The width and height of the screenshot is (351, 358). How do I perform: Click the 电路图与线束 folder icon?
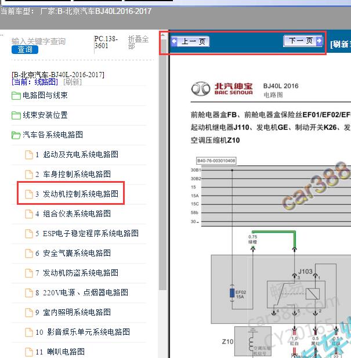tap(16, 96)
